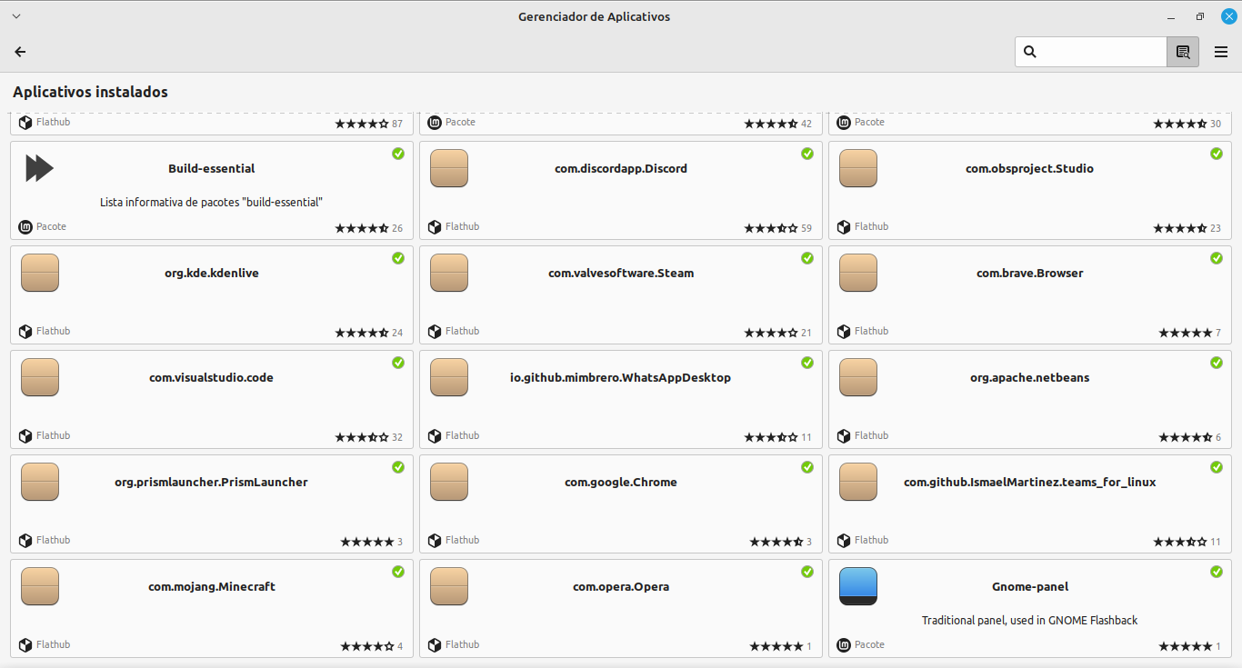Click the com.valvesoftware.Steam package icon
Viewport: 1242px width, 668px height.
pos(449,273)
